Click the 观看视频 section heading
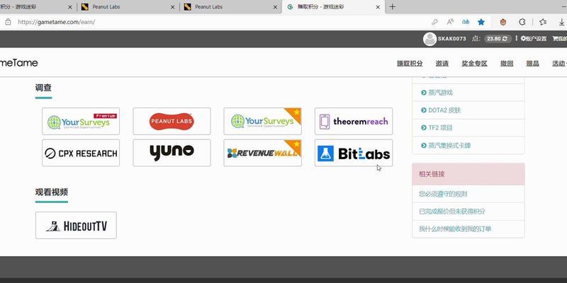Screen dimensions: 567x283 tap(51, 192)
